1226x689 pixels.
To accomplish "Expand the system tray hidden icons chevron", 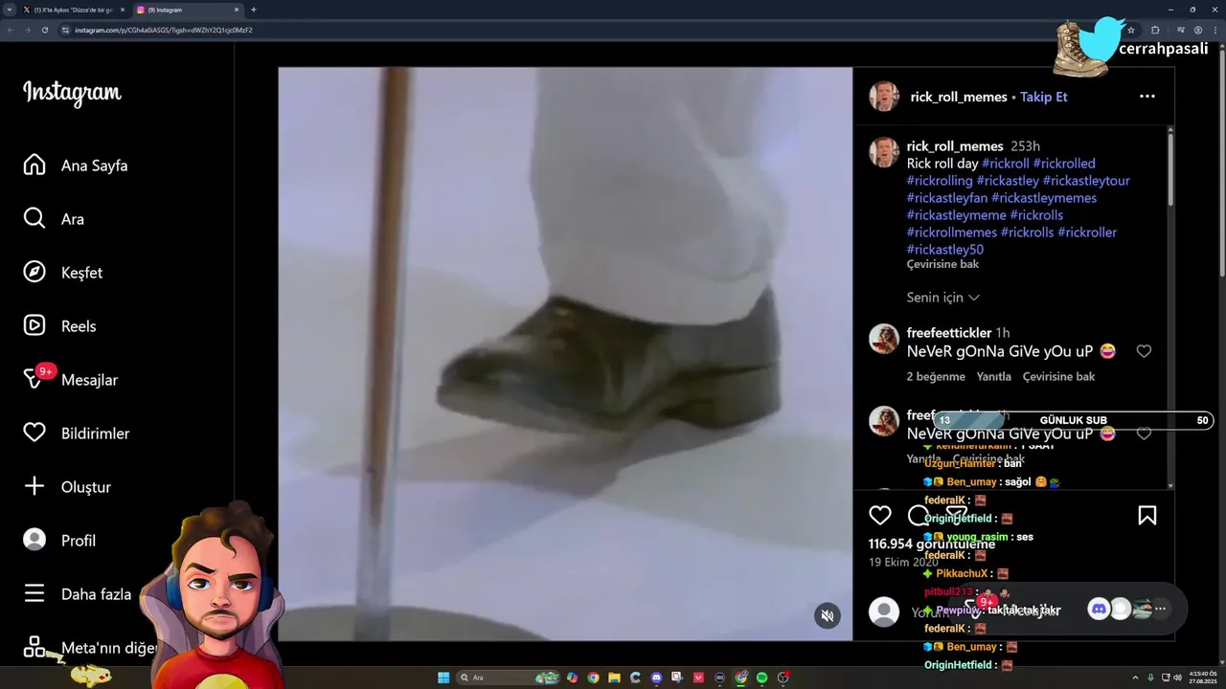I will (x=1135, y=678).
